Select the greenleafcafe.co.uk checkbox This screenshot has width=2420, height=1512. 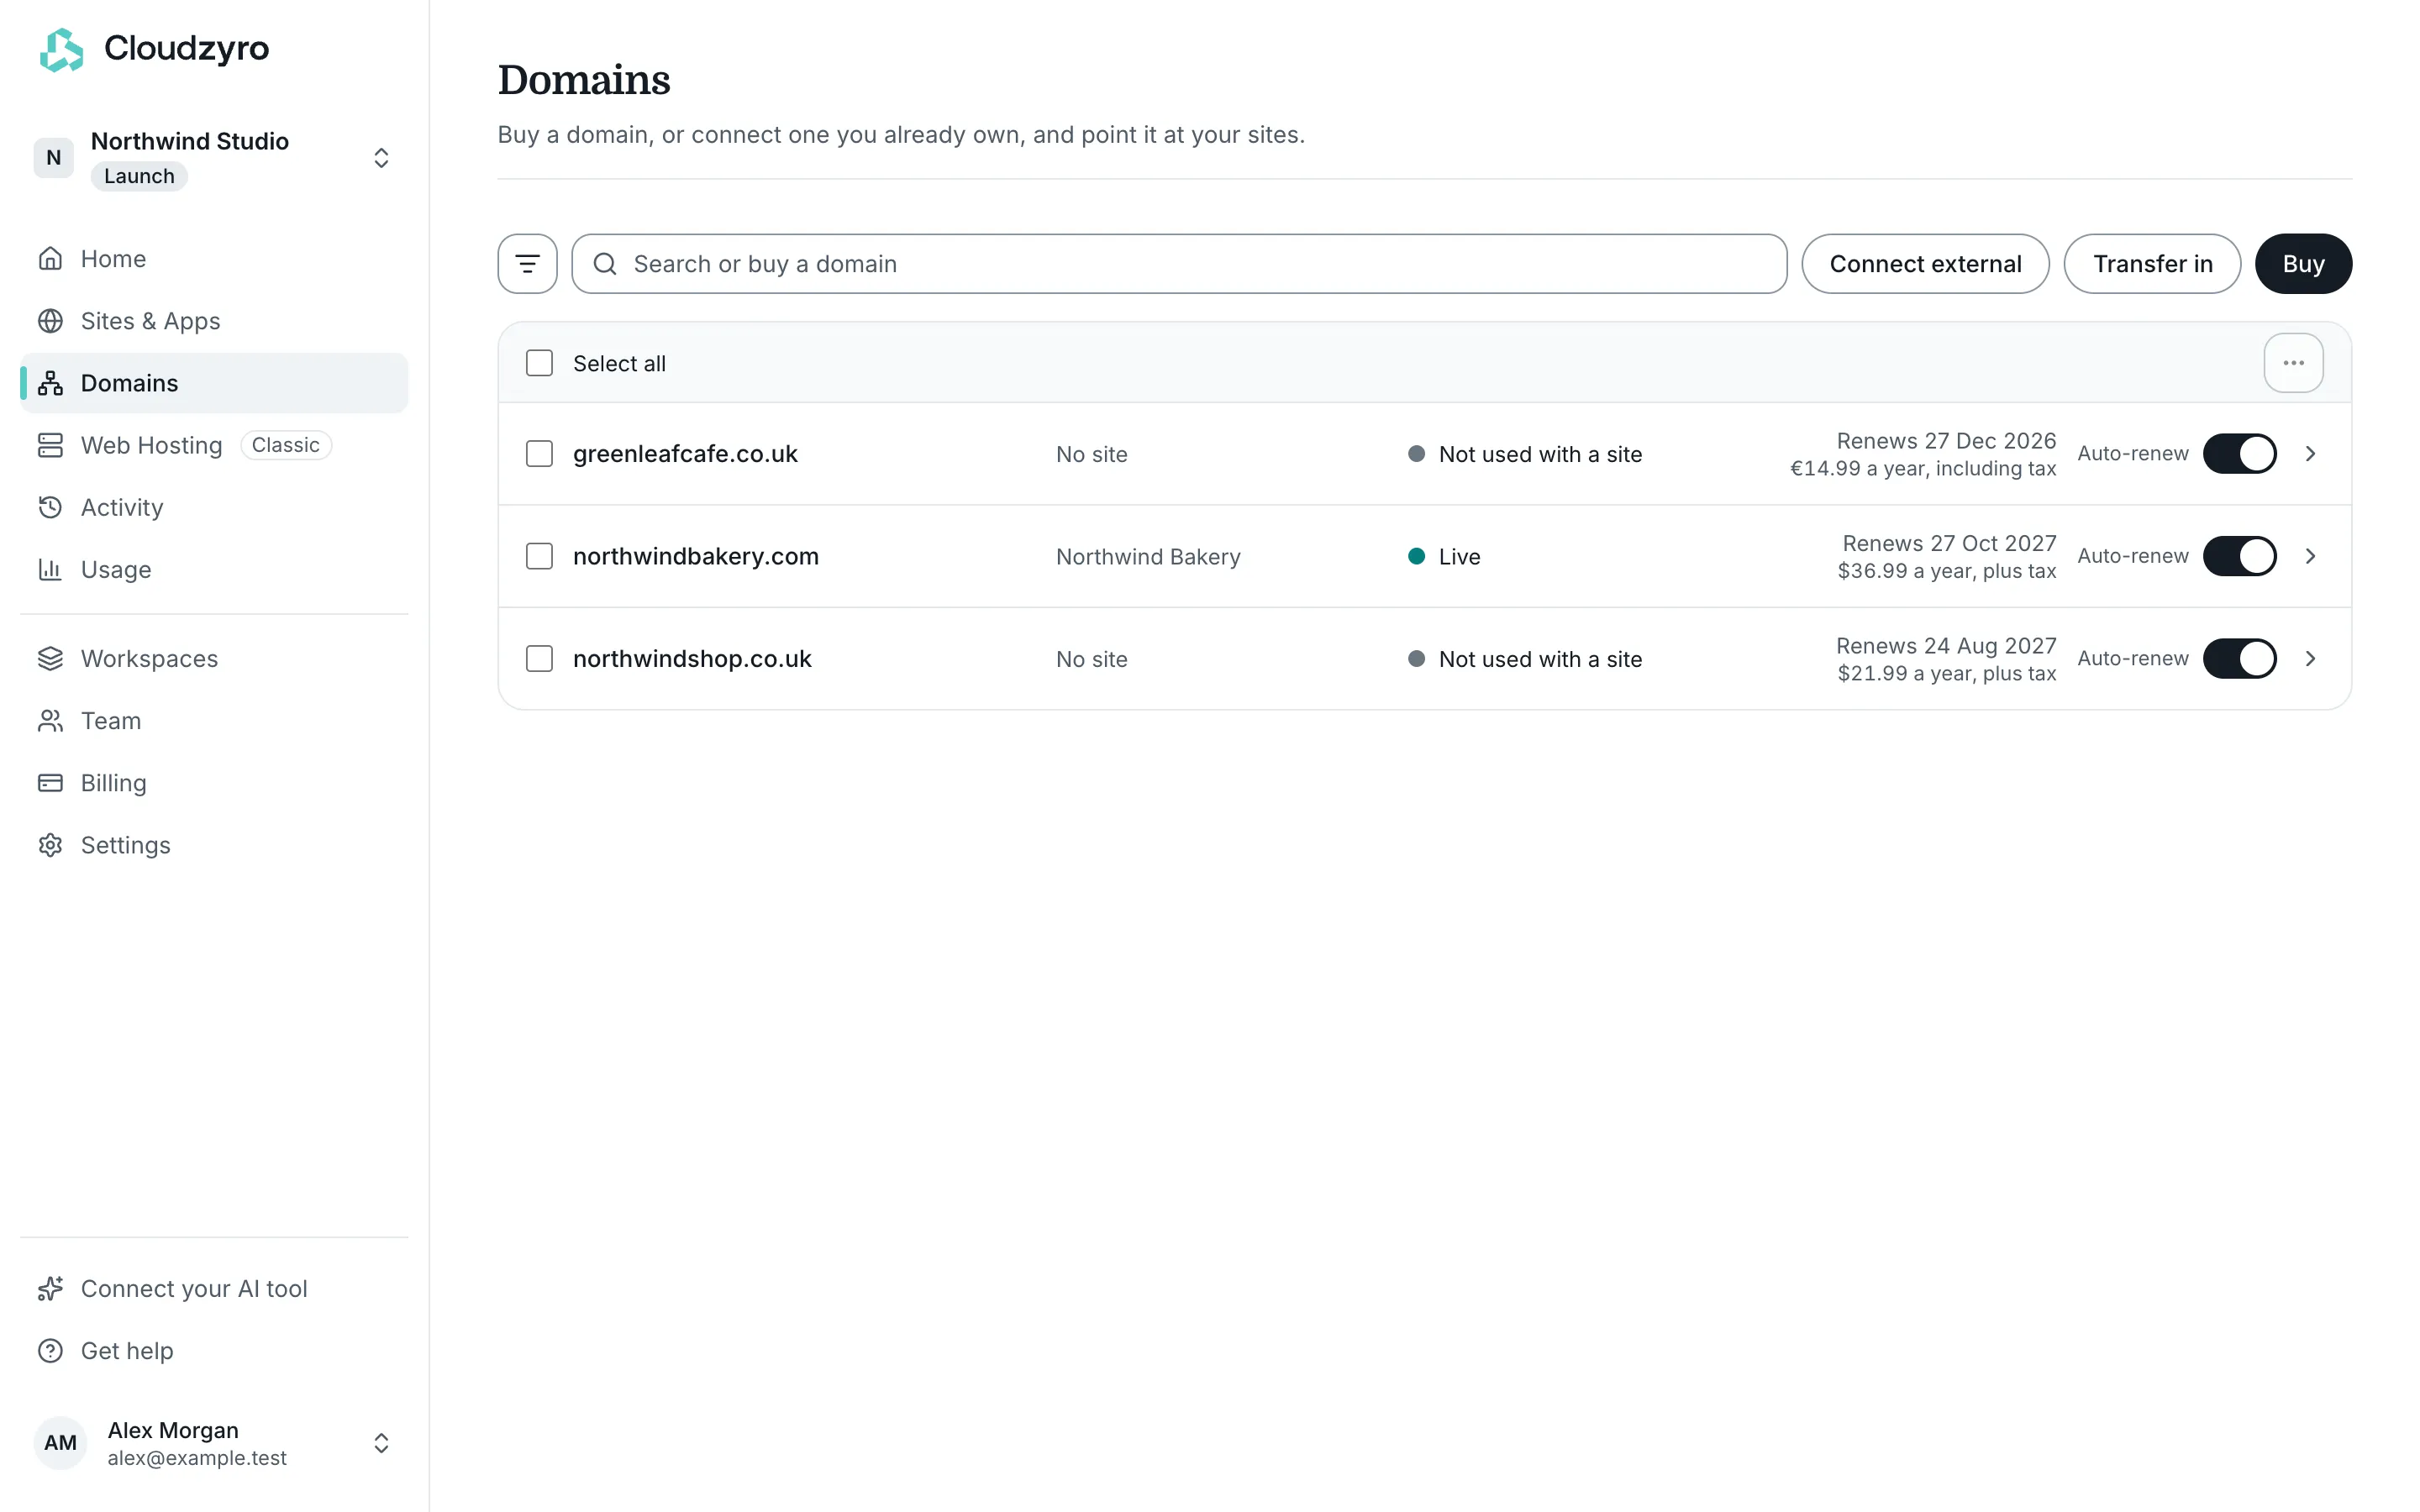tap(539, 454)
